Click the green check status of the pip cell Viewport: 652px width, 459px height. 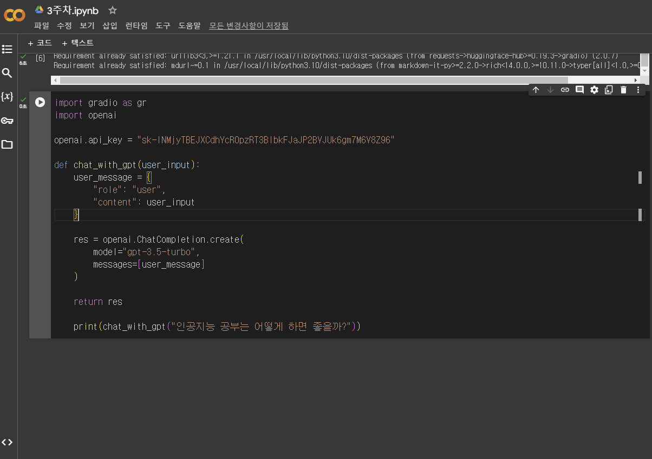pos(23,56)
